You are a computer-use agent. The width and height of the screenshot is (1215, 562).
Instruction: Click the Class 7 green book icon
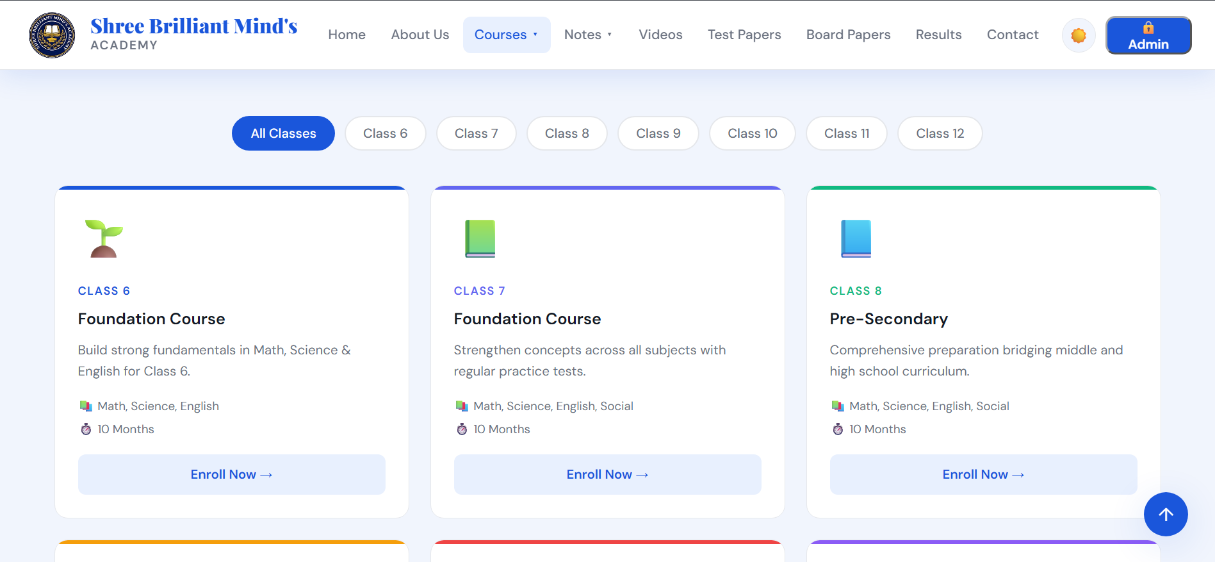480,238
